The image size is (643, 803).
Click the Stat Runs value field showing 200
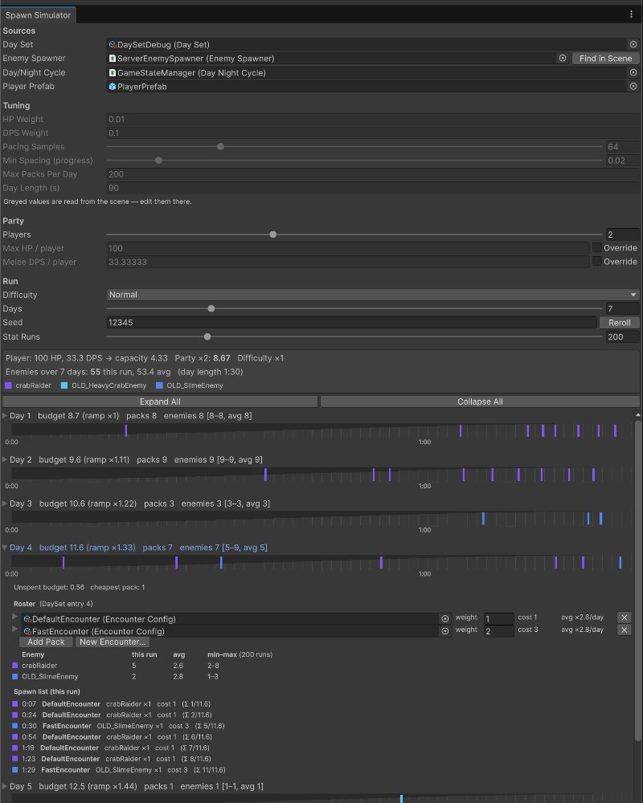[622, 337]
